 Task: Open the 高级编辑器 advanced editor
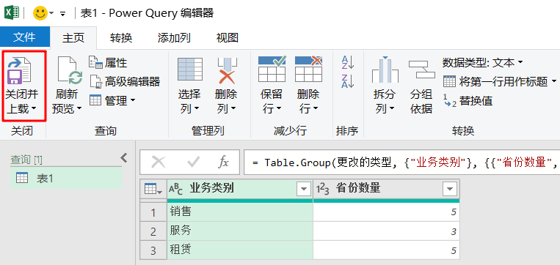tap(124, 81)
